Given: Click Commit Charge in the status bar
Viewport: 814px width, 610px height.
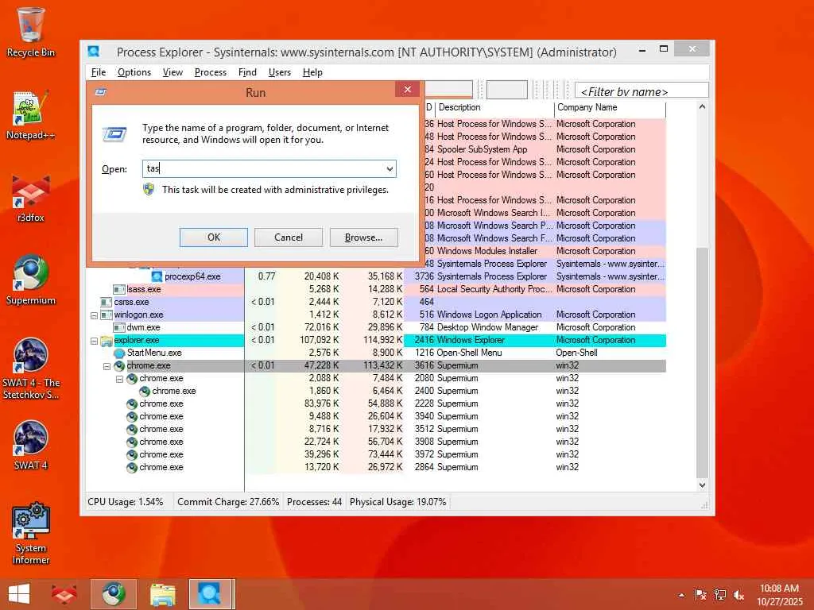Looking at the screenshot, I should (228, 502).
